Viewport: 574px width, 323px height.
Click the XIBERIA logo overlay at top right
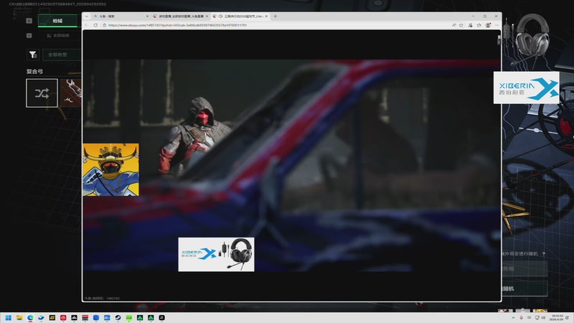[527, 88]
